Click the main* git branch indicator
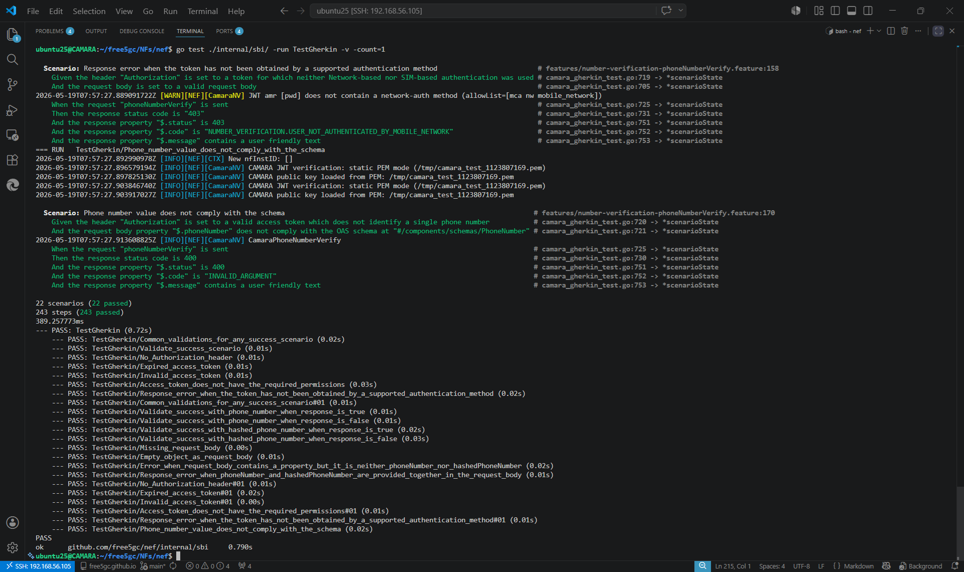The image size is (964, 572). 153,566
